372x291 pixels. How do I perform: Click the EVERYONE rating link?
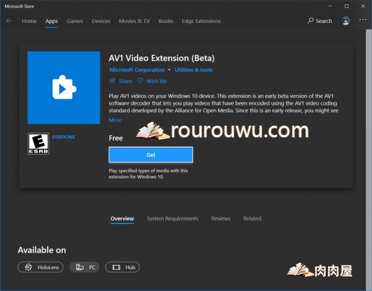click(x=64, y=137)
